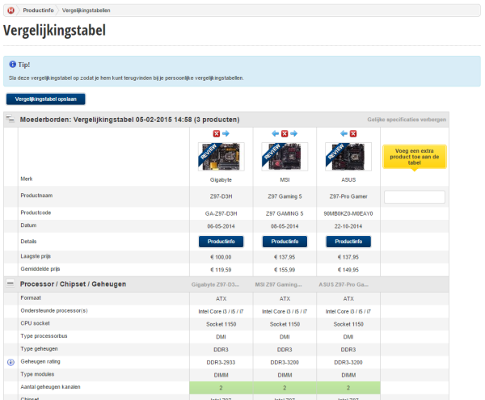Click the 'Z97-Pro Gamer' product name cell

pos(348,196)
